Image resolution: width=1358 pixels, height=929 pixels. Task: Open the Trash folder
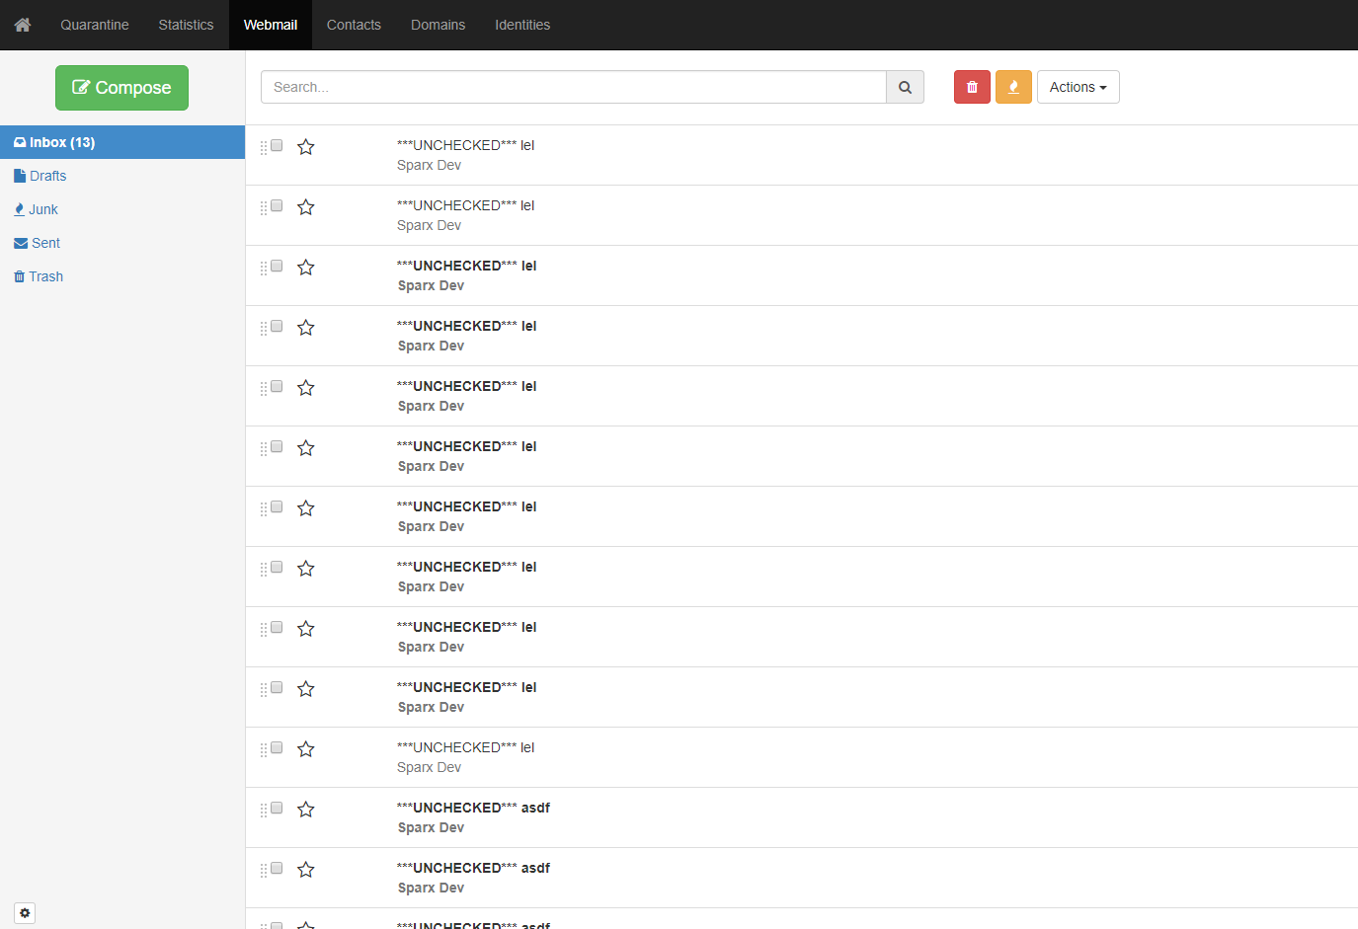[x=44, y=275]
